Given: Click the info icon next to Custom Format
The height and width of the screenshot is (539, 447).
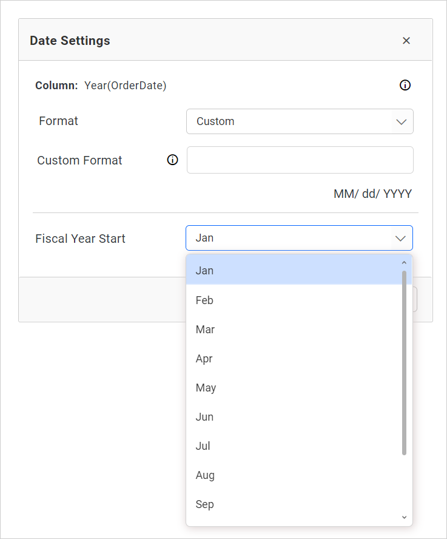Looking at the screenshot, I should [172, 160].
